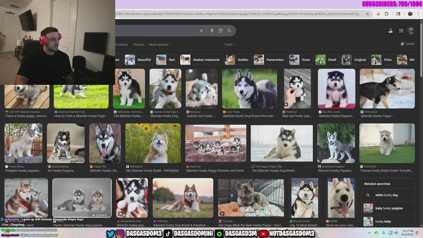Open Wild Earth teacup husky image
The width and height of the screenshot is (423, 238).
tap(387, 143)
